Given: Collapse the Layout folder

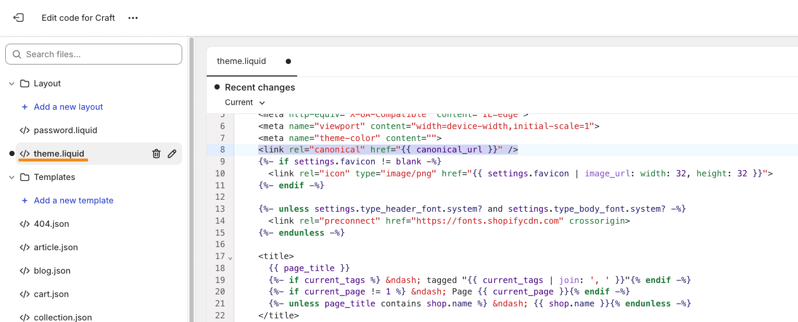Looking at the screenshot, I should (x=11, y=83).
